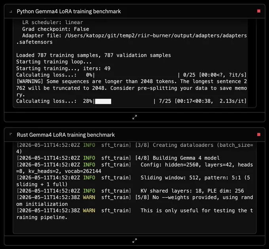Click the Adapter file path line
269x249 pixels.
click(134, 36)
